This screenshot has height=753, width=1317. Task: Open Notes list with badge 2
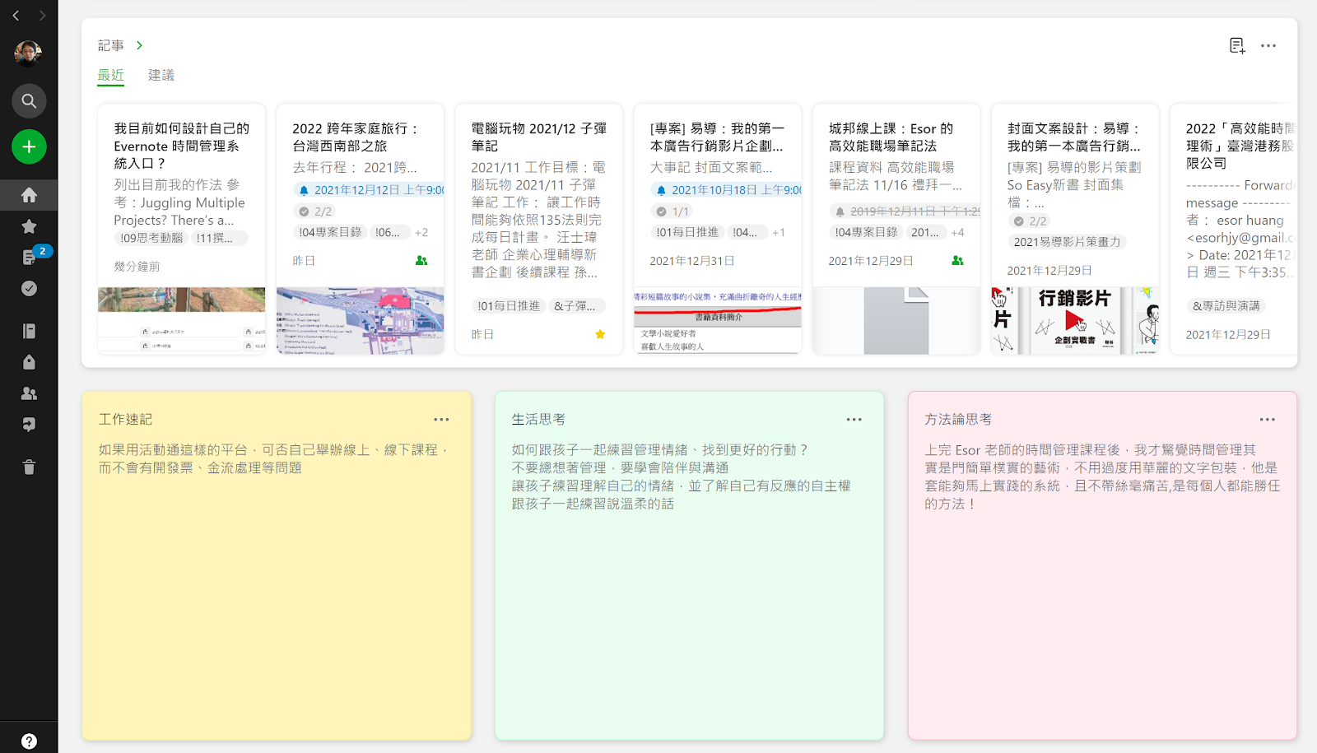(x=29, y=258)
